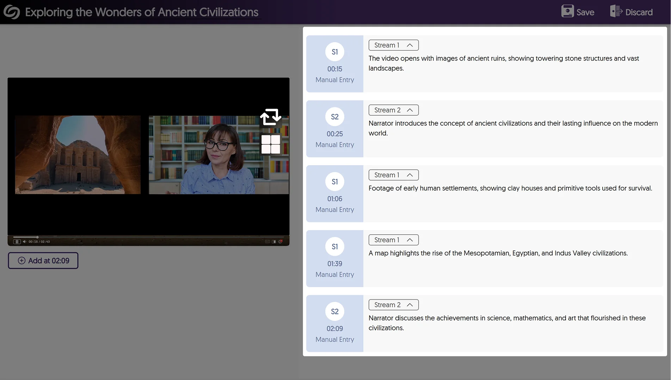Click the app logo in header
Viewport: 671px width, 380px height.
pyautogui.click(x=12, y=12)
